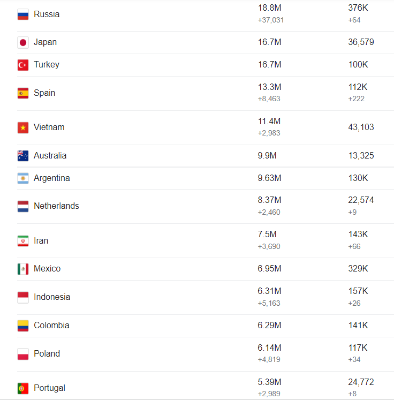Click the Vietnam flag icon
This screenshot has width=394, height=400.
[x=23, y=127]
